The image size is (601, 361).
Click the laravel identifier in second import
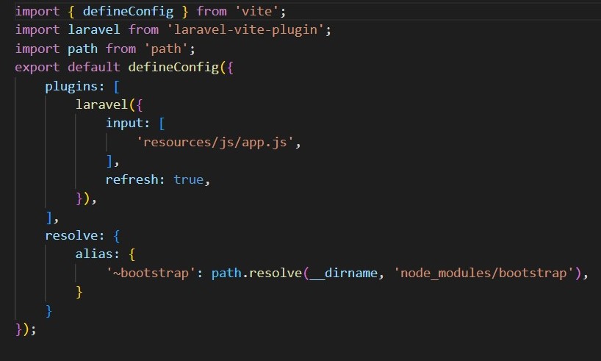(x=94, y=30)
